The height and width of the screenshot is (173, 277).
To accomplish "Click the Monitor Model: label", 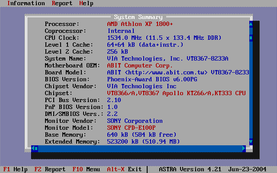I will click(69, 128).
